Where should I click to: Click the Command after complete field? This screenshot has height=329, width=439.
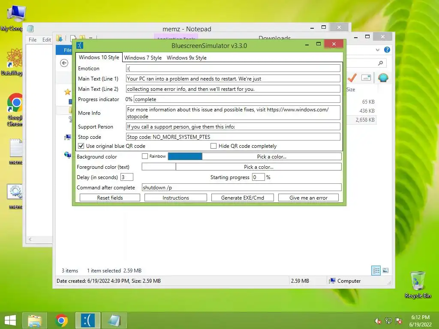tap(242, 188)
